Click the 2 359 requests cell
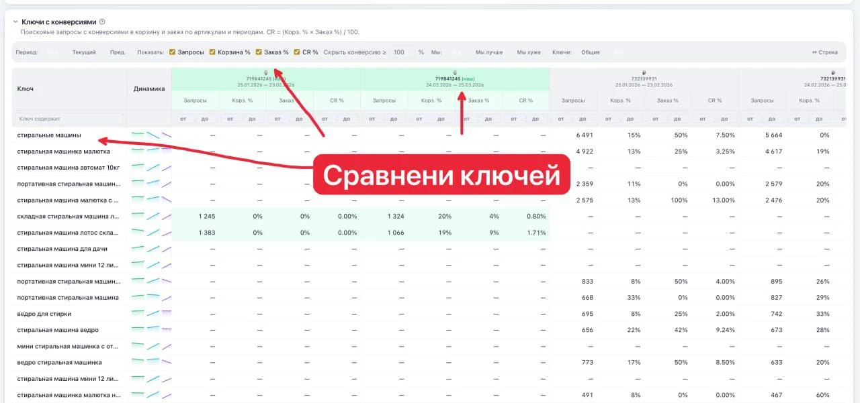Screen dimensions: 860x403 pyautogui.click(x=586, y=184)
